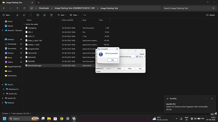Click the Exit button in Win32DiskImager
218x122 pixels.
point(140,69)
